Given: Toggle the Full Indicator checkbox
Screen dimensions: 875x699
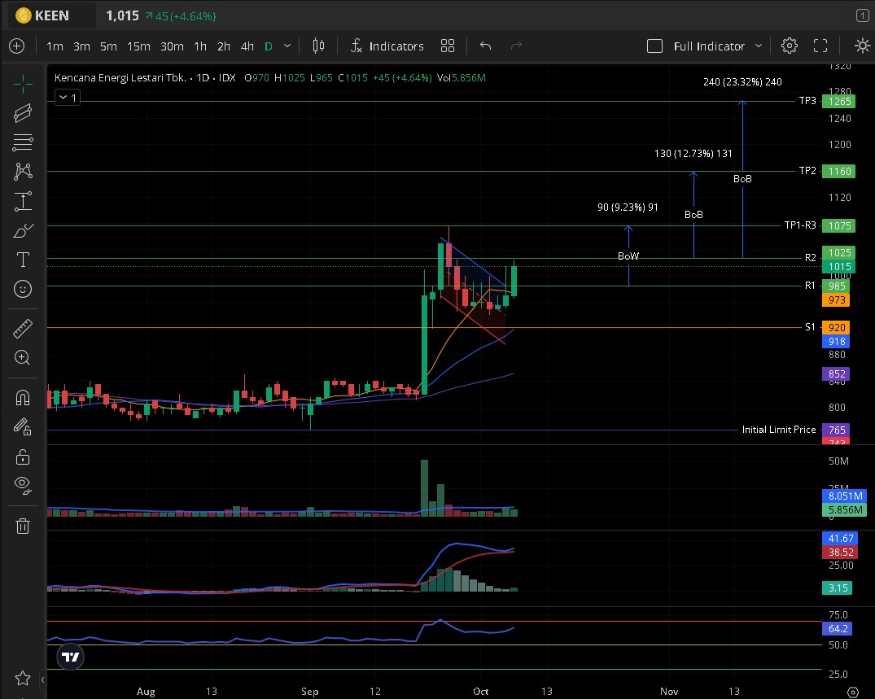Looking at the screenshot, I should [654, 46].
